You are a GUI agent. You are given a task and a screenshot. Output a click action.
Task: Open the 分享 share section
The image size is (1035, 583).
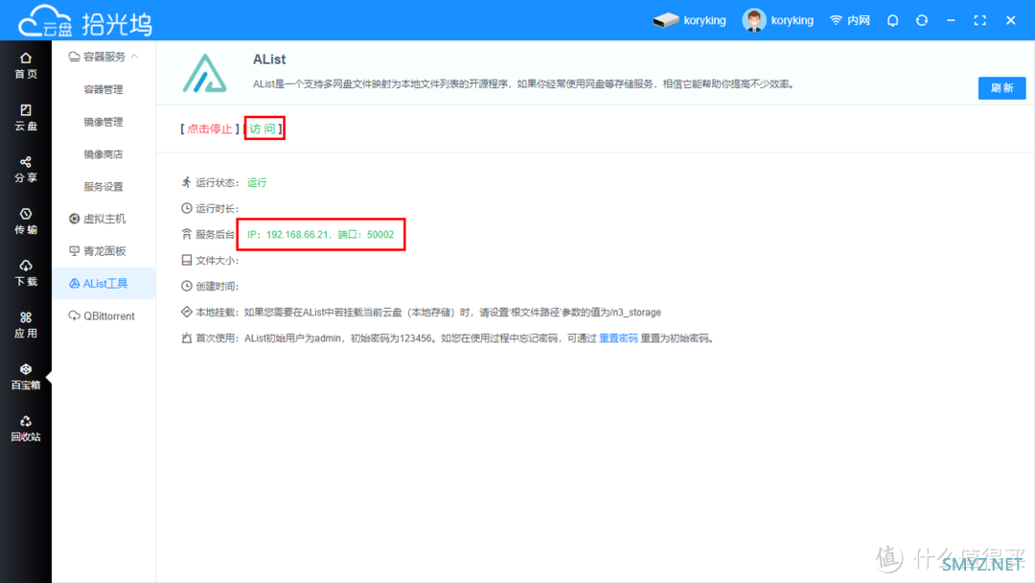26,170
